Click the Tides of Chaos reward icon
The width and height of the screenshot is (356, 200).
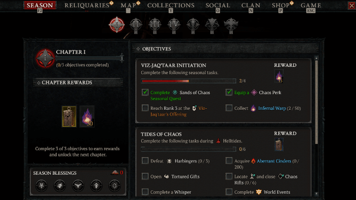(x=278, y=144)
